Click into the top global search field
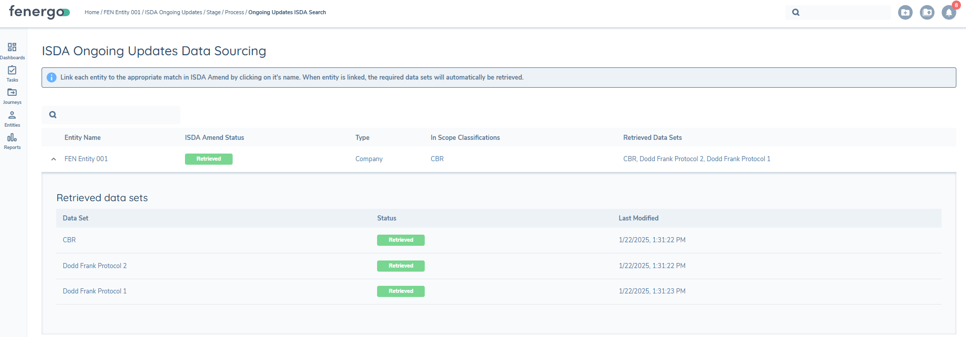The height and width of the screenshot is (337, 966). [838, 12]
